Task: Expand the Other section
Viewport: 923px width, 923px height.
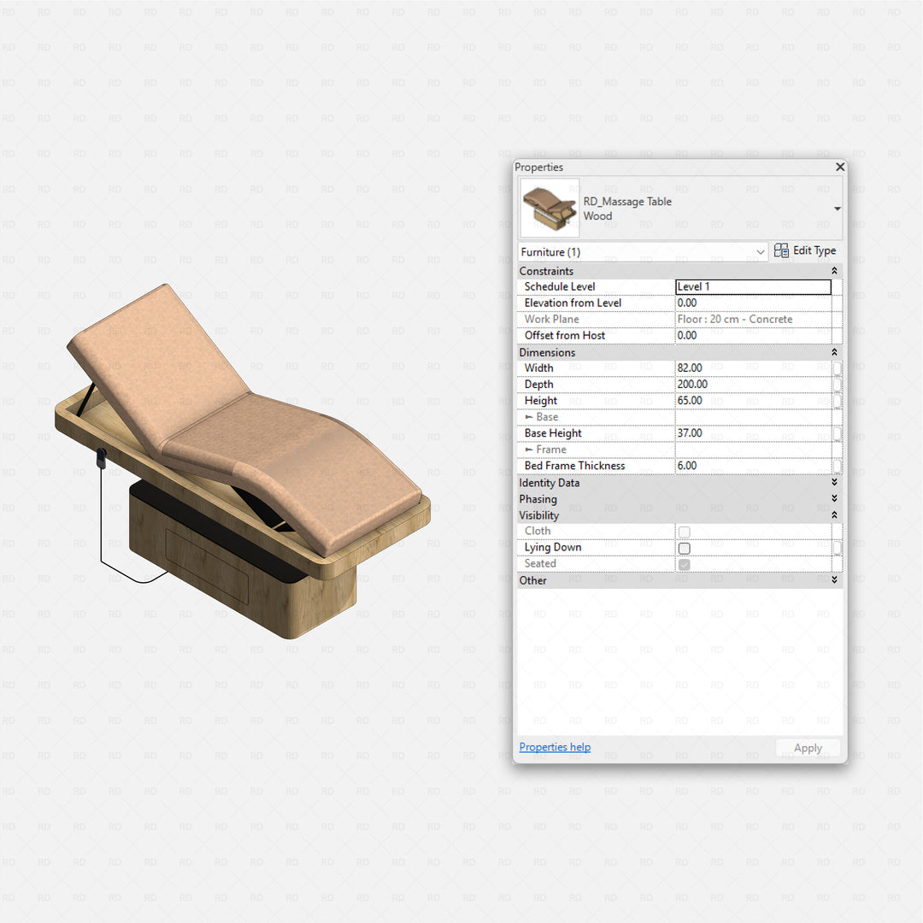Action: tap(834, 579)
